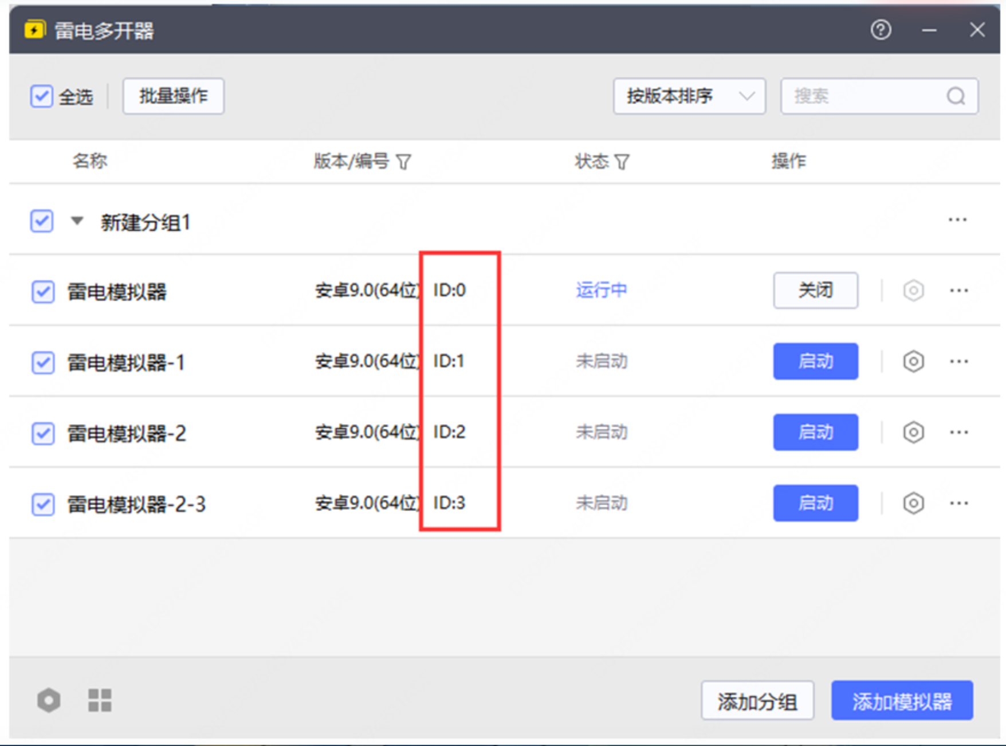The image size is (1006, 746).
Task: Click the 添加模拟器 button
Action: [902, 701]
